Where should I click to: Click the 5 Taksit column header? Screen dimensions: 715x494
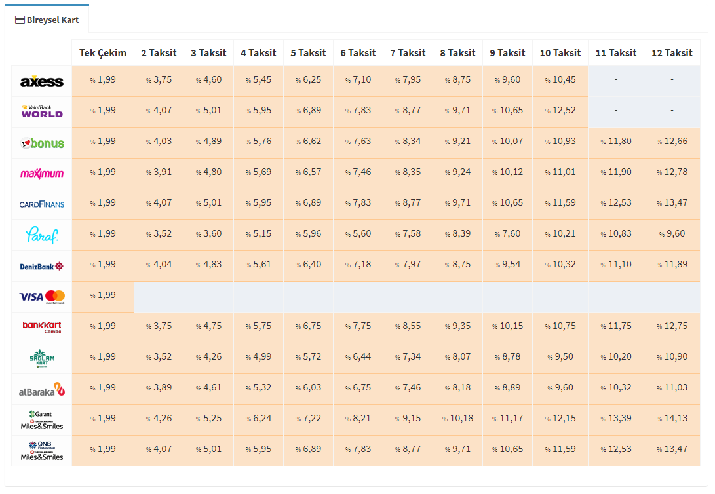pos(308,53)
